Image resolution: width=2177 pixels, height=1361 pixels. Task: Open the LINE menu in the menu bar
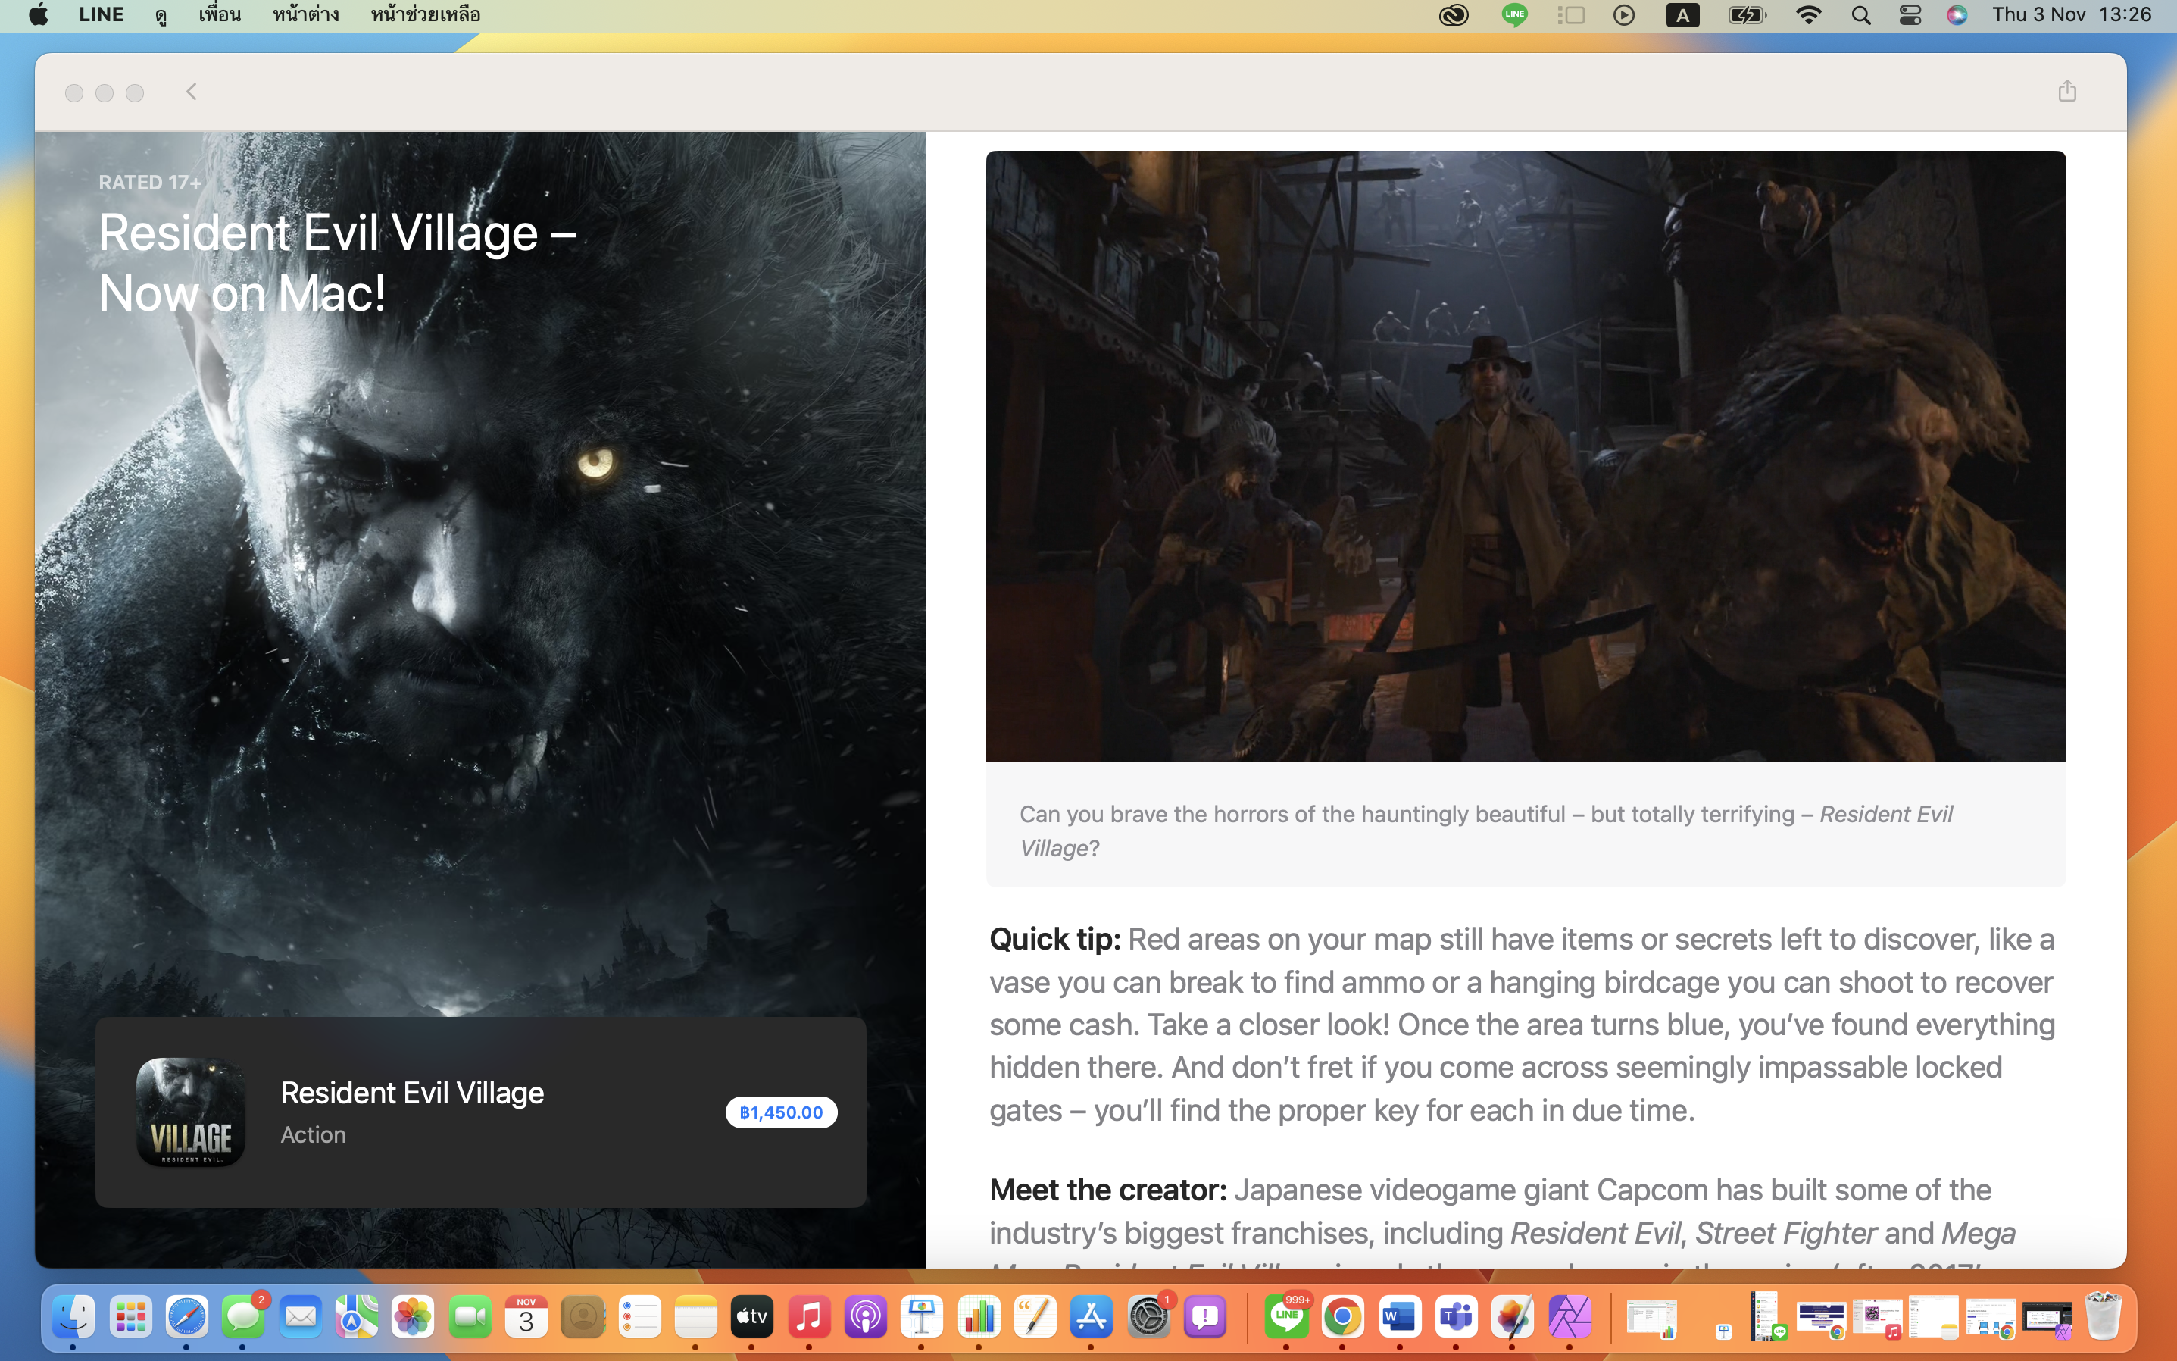[x=101, y=14]
